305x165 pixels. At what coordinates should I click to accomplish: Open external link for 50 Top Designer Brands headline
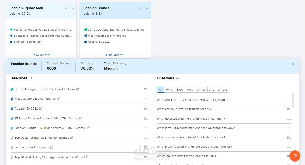pyautogui.click(x=78, y=89)
